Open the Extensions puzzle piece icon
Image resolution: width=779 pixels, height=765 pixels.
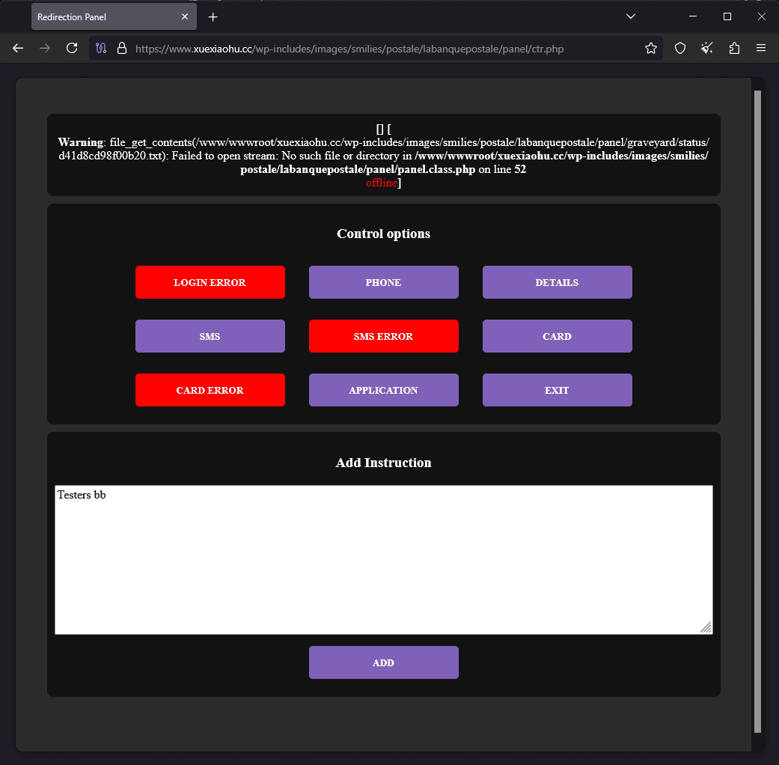(734, 48)
